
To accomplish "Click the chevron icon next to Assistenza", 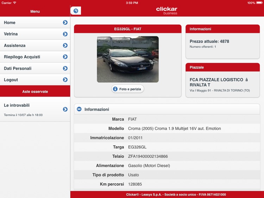I will 65,45.
